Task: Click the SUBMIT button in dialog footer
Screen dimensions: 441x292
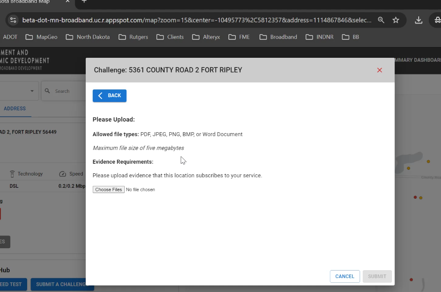Action: tap(377, 276)
